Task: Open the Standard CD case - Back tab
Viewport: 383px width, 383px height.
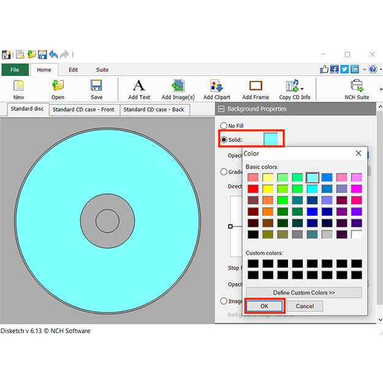Action: (154, 110)
